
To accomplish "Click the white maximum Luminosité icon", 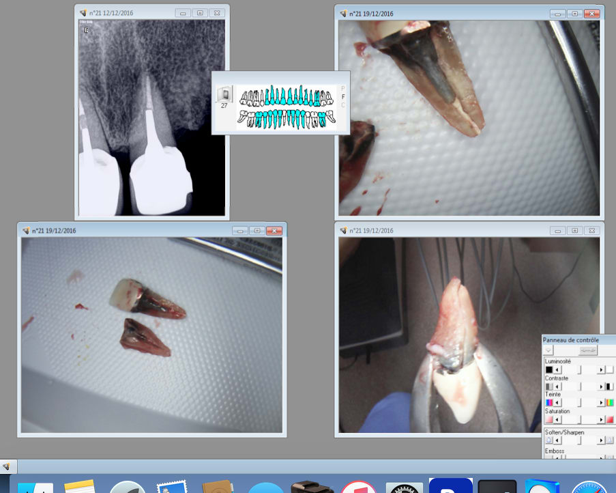I will click(x=610, y=369).
